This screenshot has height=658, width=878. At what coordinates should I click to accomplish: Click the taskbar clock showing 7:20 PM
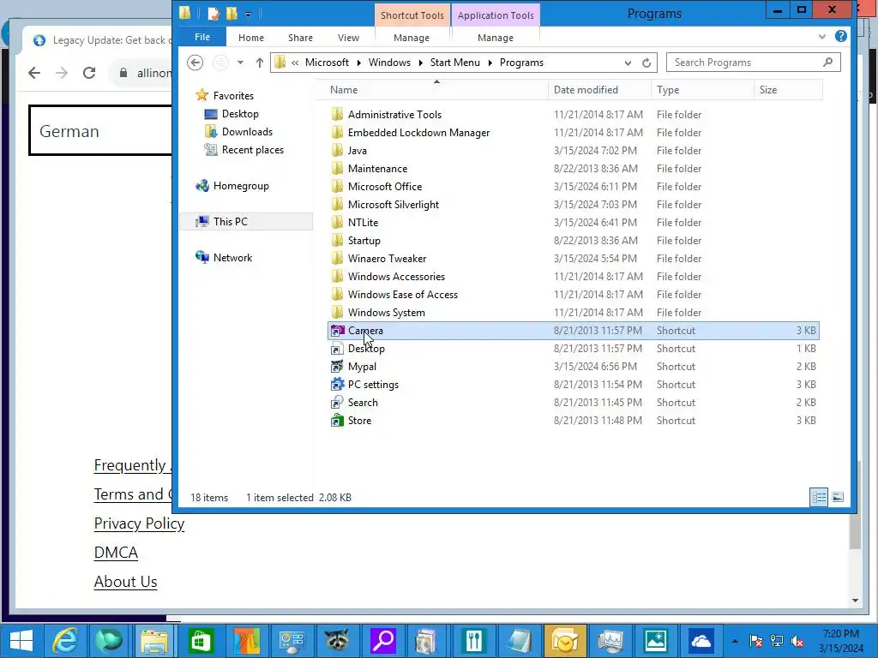[841, 641]
